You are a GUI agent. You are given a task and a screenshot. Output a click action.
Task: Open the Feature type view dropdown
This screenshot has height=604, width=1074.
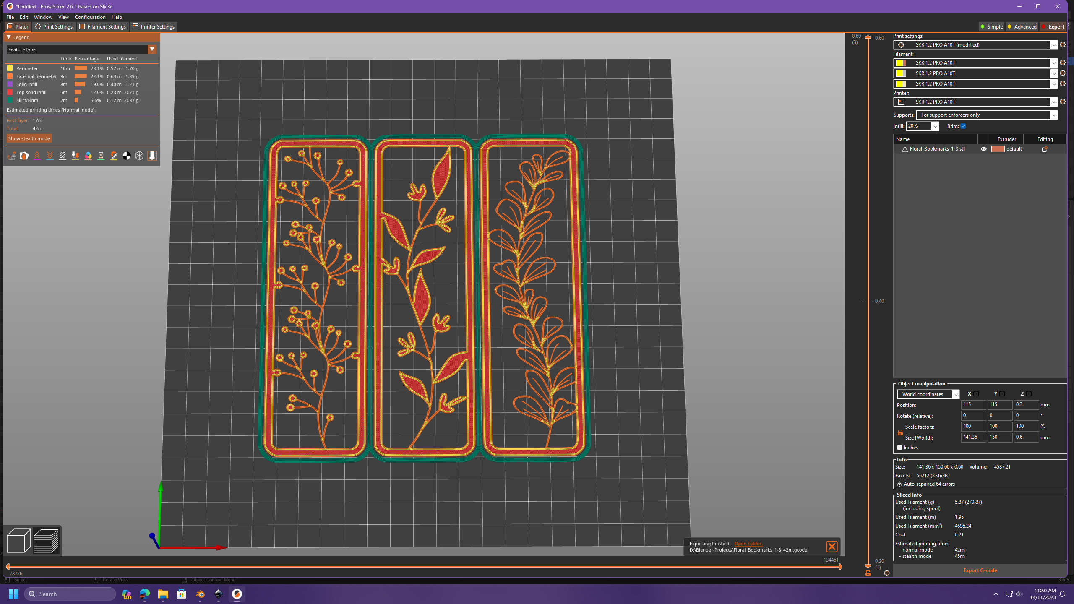coord(152,49)
